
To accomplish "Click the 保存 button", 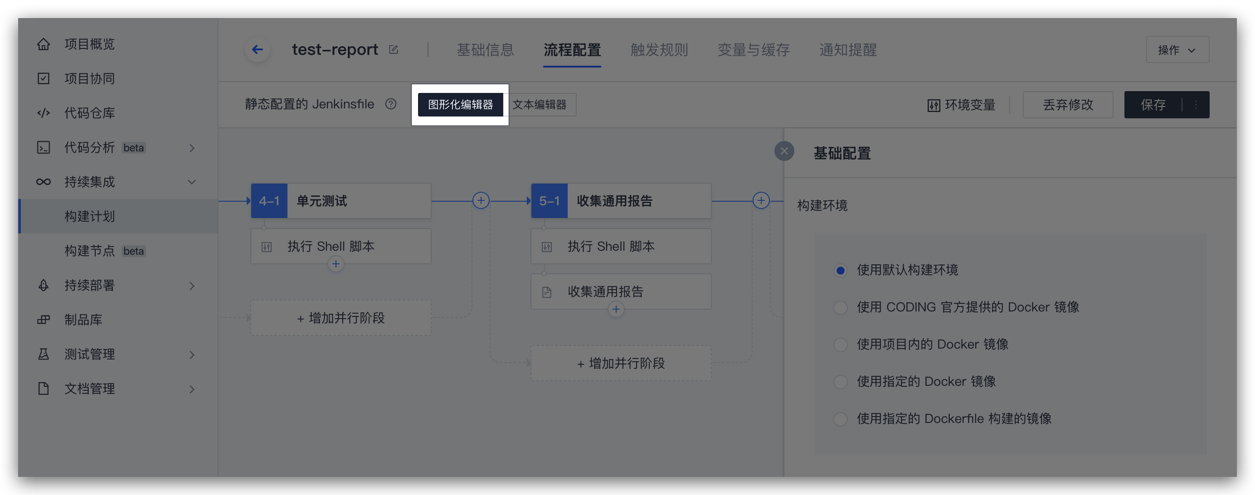I will (1153, 105).
